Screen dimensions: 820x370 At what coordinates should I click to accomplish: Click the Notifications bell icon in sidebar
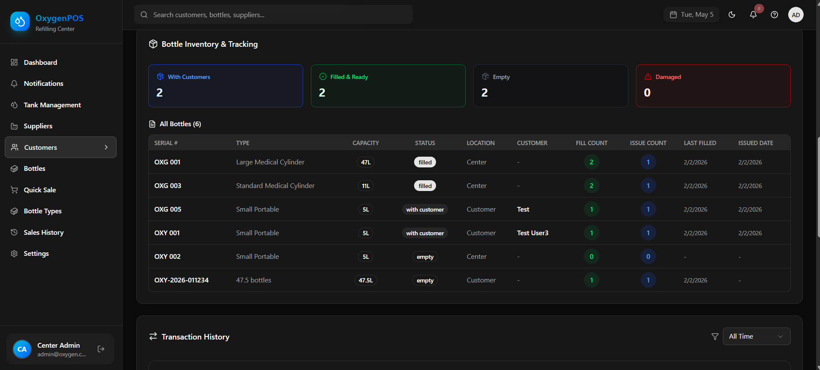pos(14,83)
